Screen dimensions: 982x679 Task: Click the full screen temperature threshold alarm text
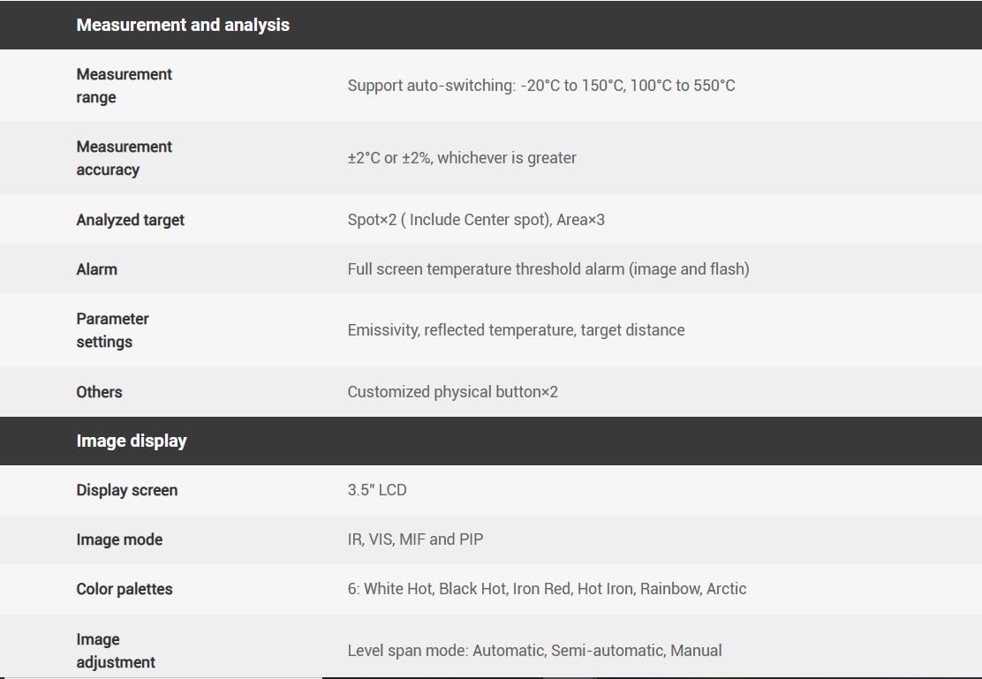pos(548,269)
